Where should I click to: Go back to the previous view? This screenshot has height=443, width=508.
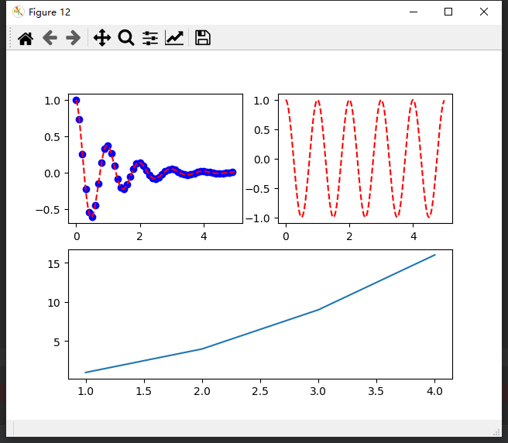click(x=50, y=38)
